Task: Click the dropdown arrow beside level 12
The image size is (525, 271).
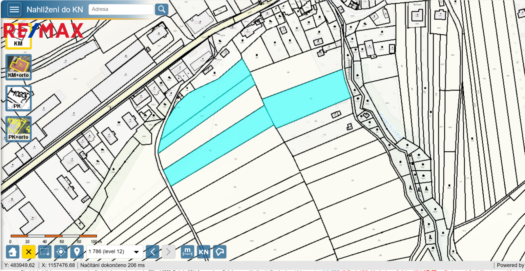Action: pyautogui.click(x=136, y=252)
